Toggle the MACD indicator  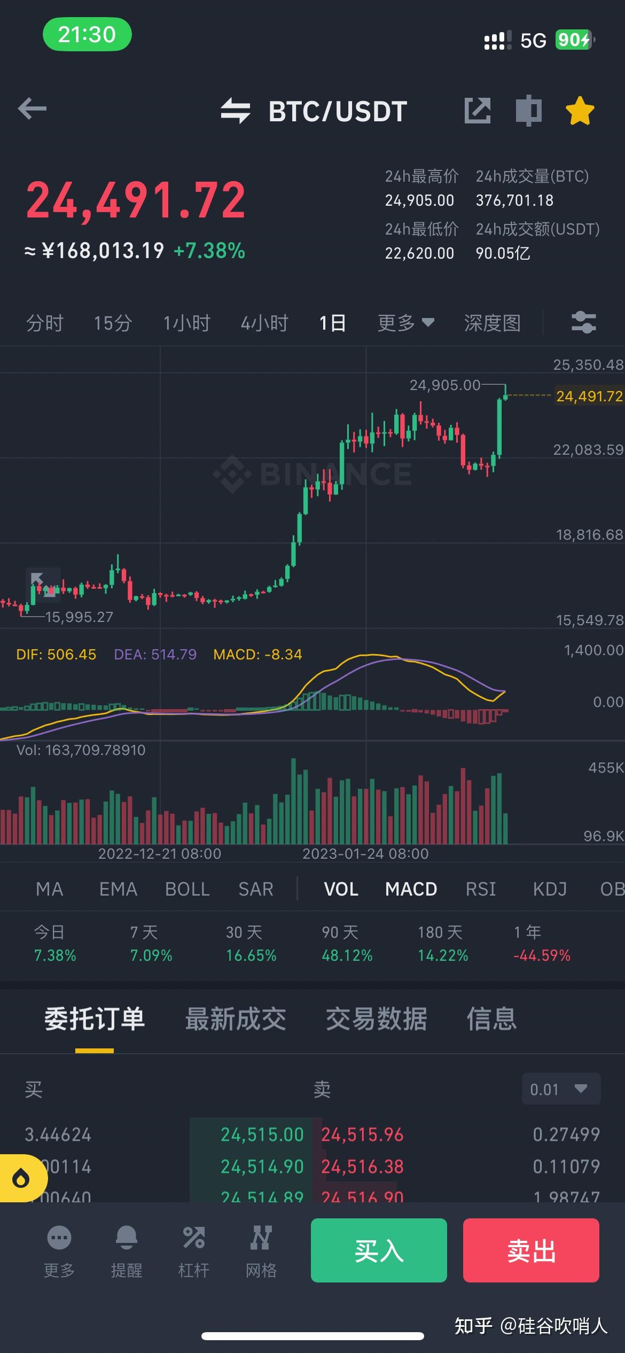tap(411, 889)
